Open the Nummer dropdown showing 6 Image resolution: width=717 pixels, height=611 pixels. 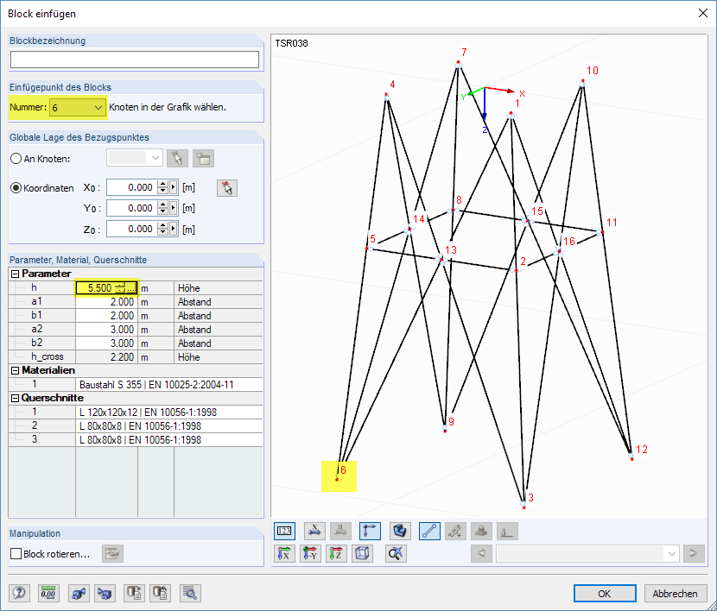click(98, 108)
